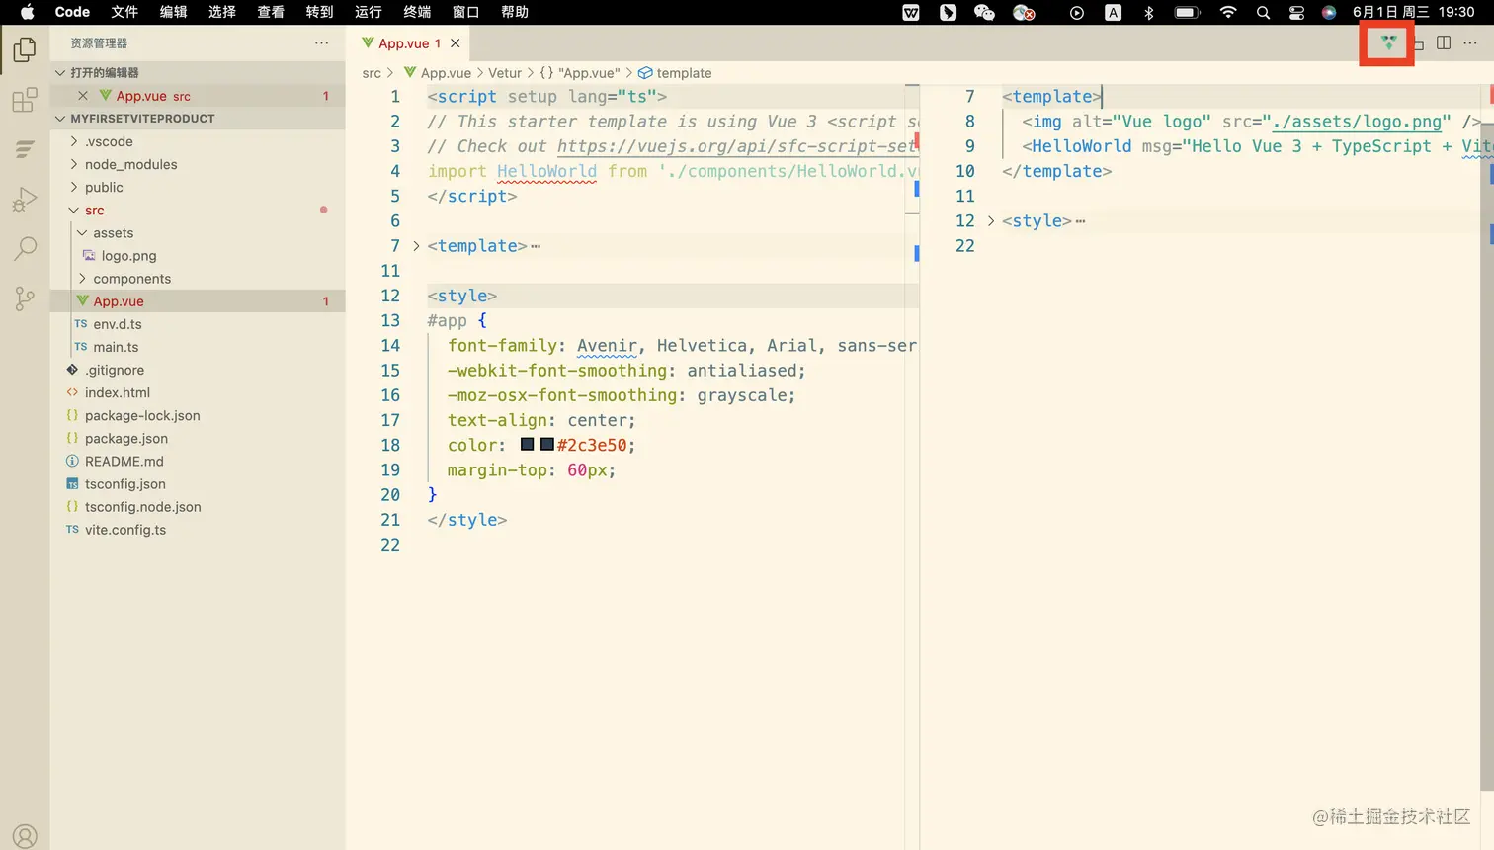Open the 编辑 menu
Screen dimensions: 1494x850
(x=173, y=12)
